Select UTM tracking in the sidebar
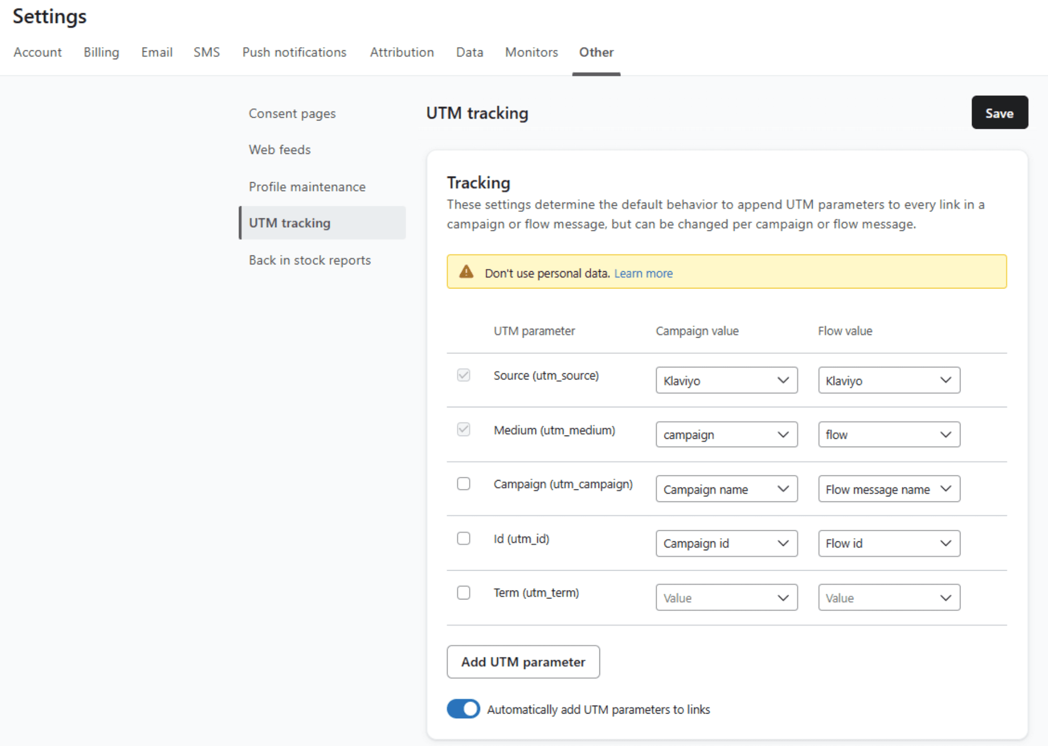The height and width of the screenshot is (746, 1048). (322, 223)
